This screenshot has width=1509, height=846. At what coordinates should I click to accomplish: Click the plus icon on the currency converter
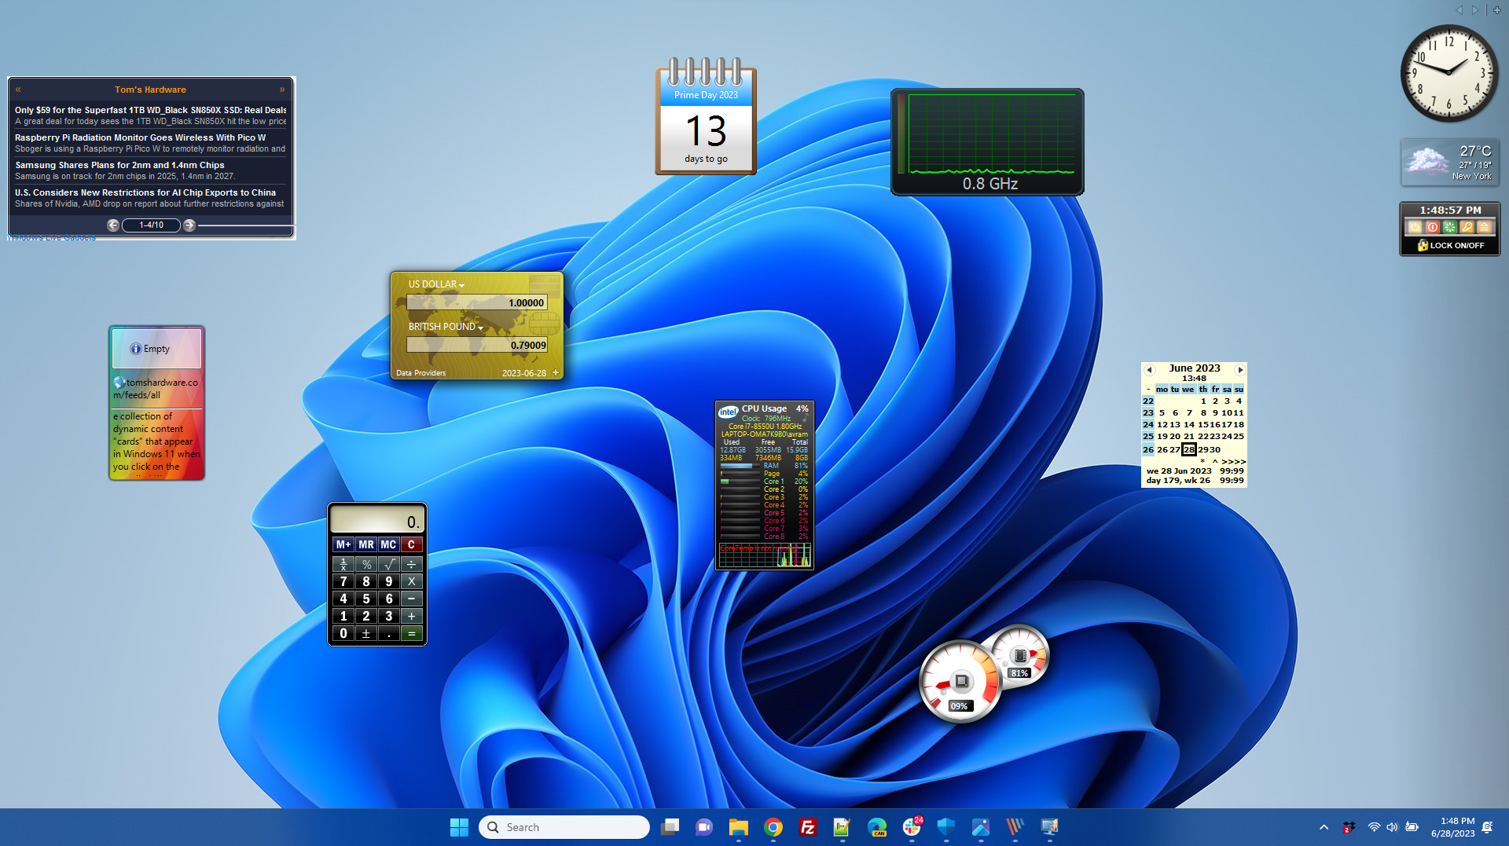coord(556,372)
